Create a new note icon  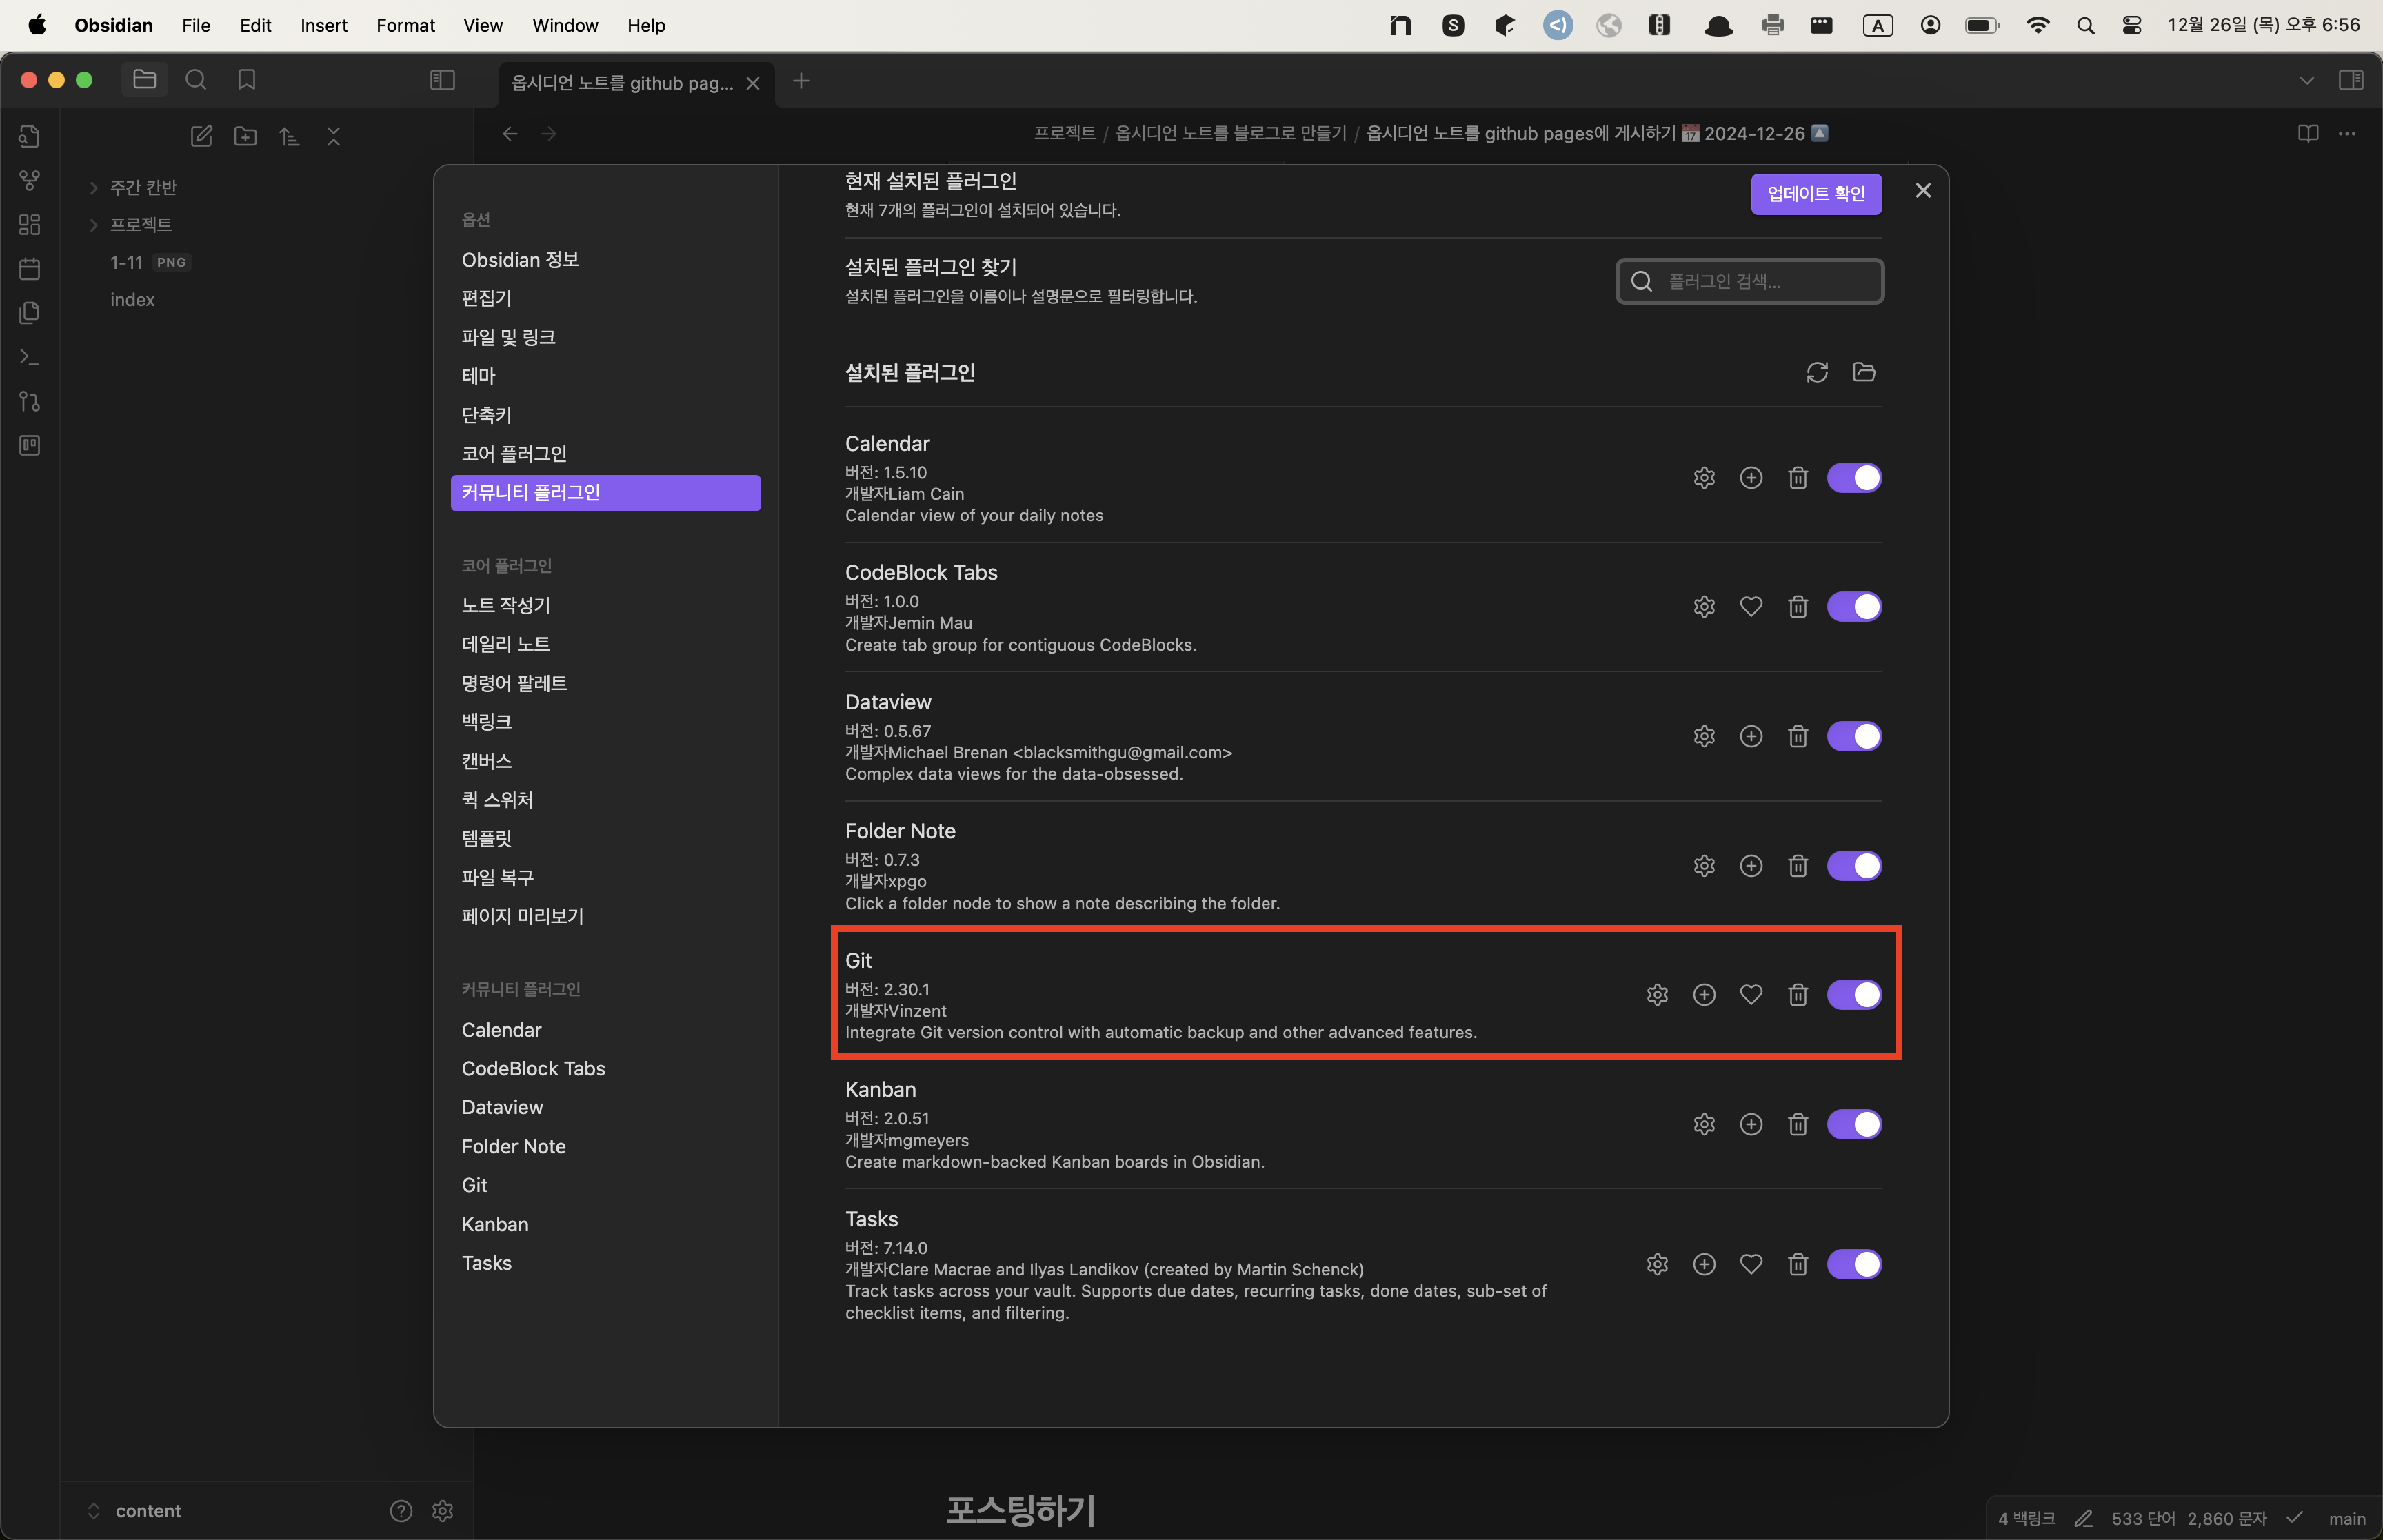pyautogui.click(x=202, y=136)
